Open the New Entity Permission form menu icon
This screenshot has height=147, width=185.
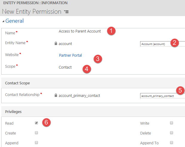[66, 12]
